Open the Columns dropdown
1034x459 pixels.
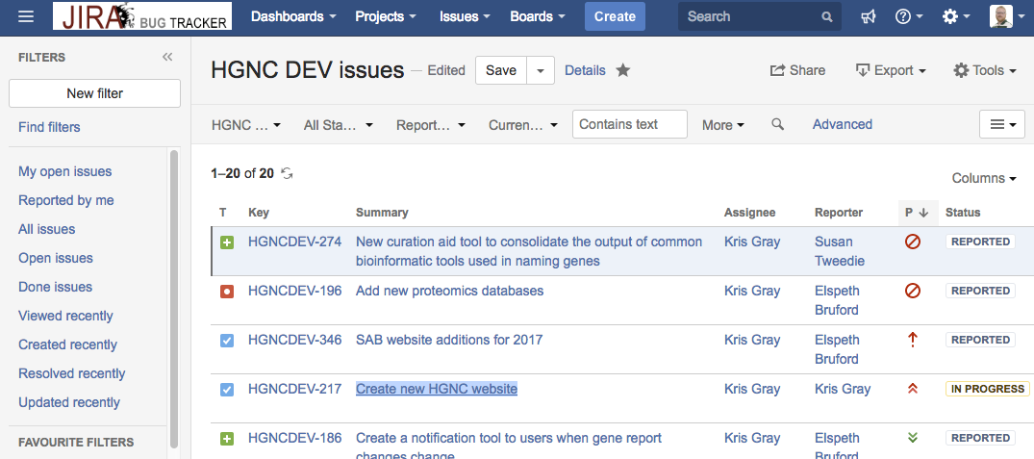[984, 178]
